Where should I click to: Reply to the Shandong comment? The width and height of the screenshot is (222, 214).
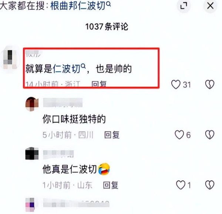(111, 185)
